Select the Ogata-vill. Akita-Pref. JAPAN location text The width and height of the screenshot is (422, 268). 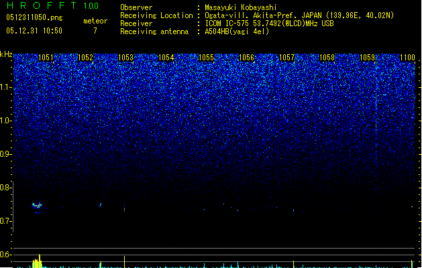(299, 15)
